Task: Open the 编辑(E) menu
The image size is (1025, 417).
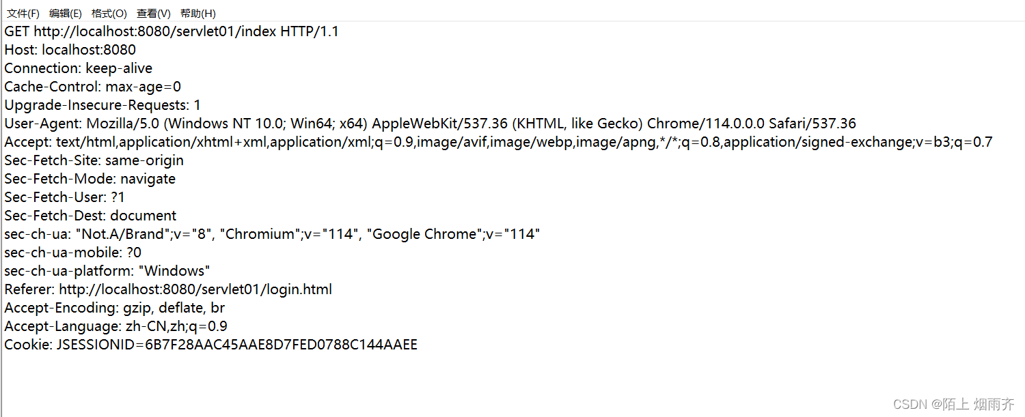Action: (66, 14)
